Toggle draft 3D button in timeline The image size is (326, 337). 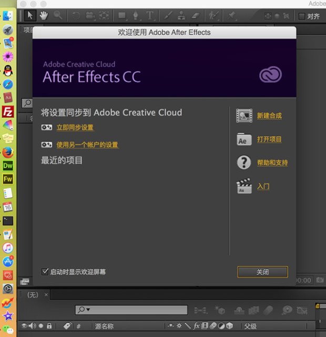(220, 310)
